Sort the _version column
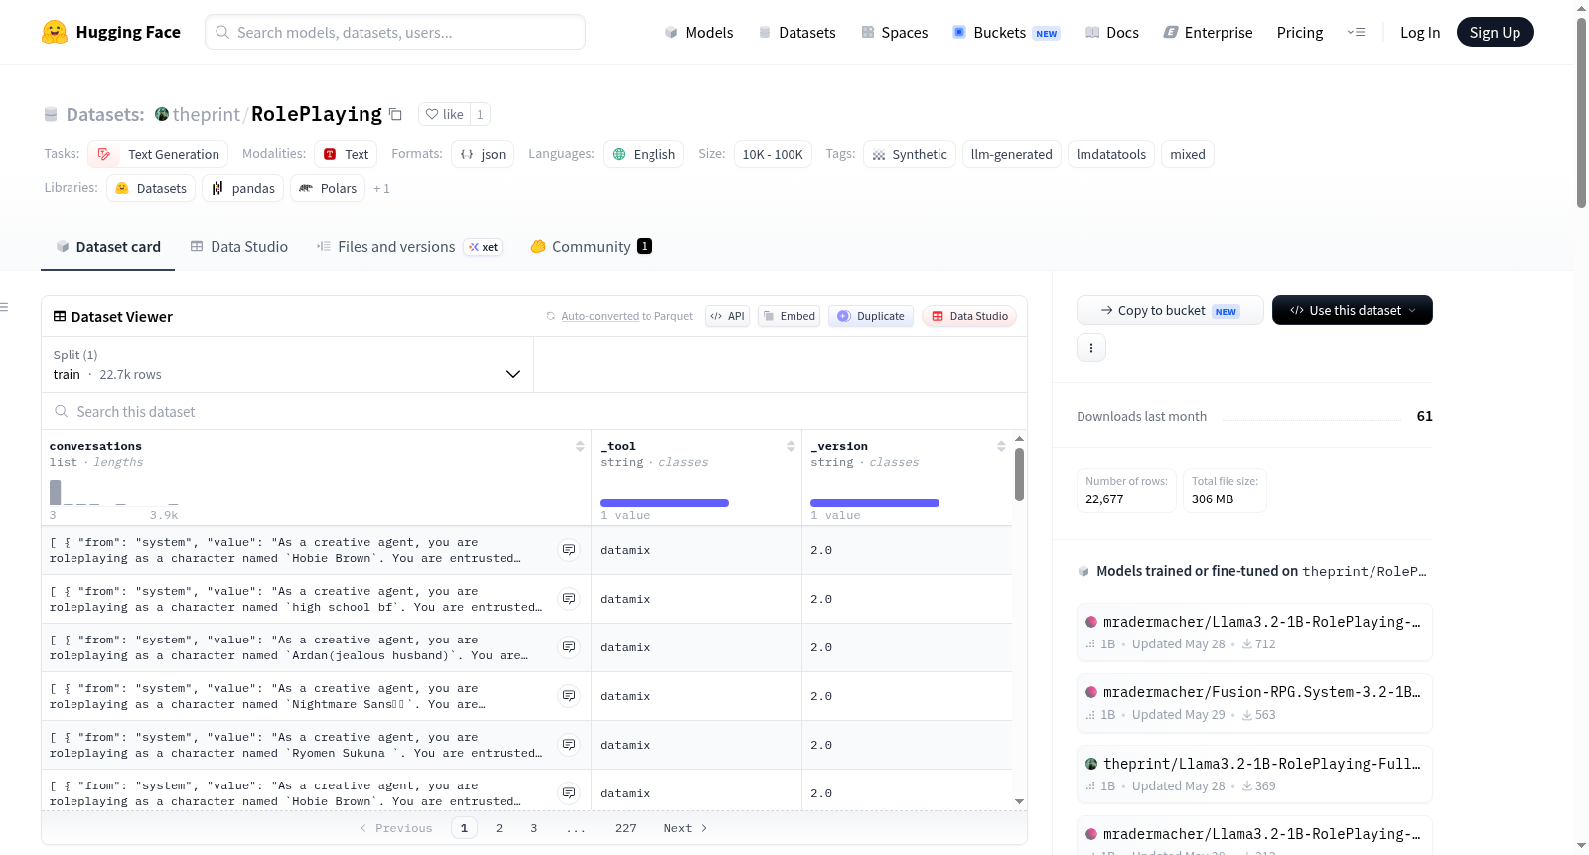The width and height of the screenshot is (1589, 855). coord(1001,446)
